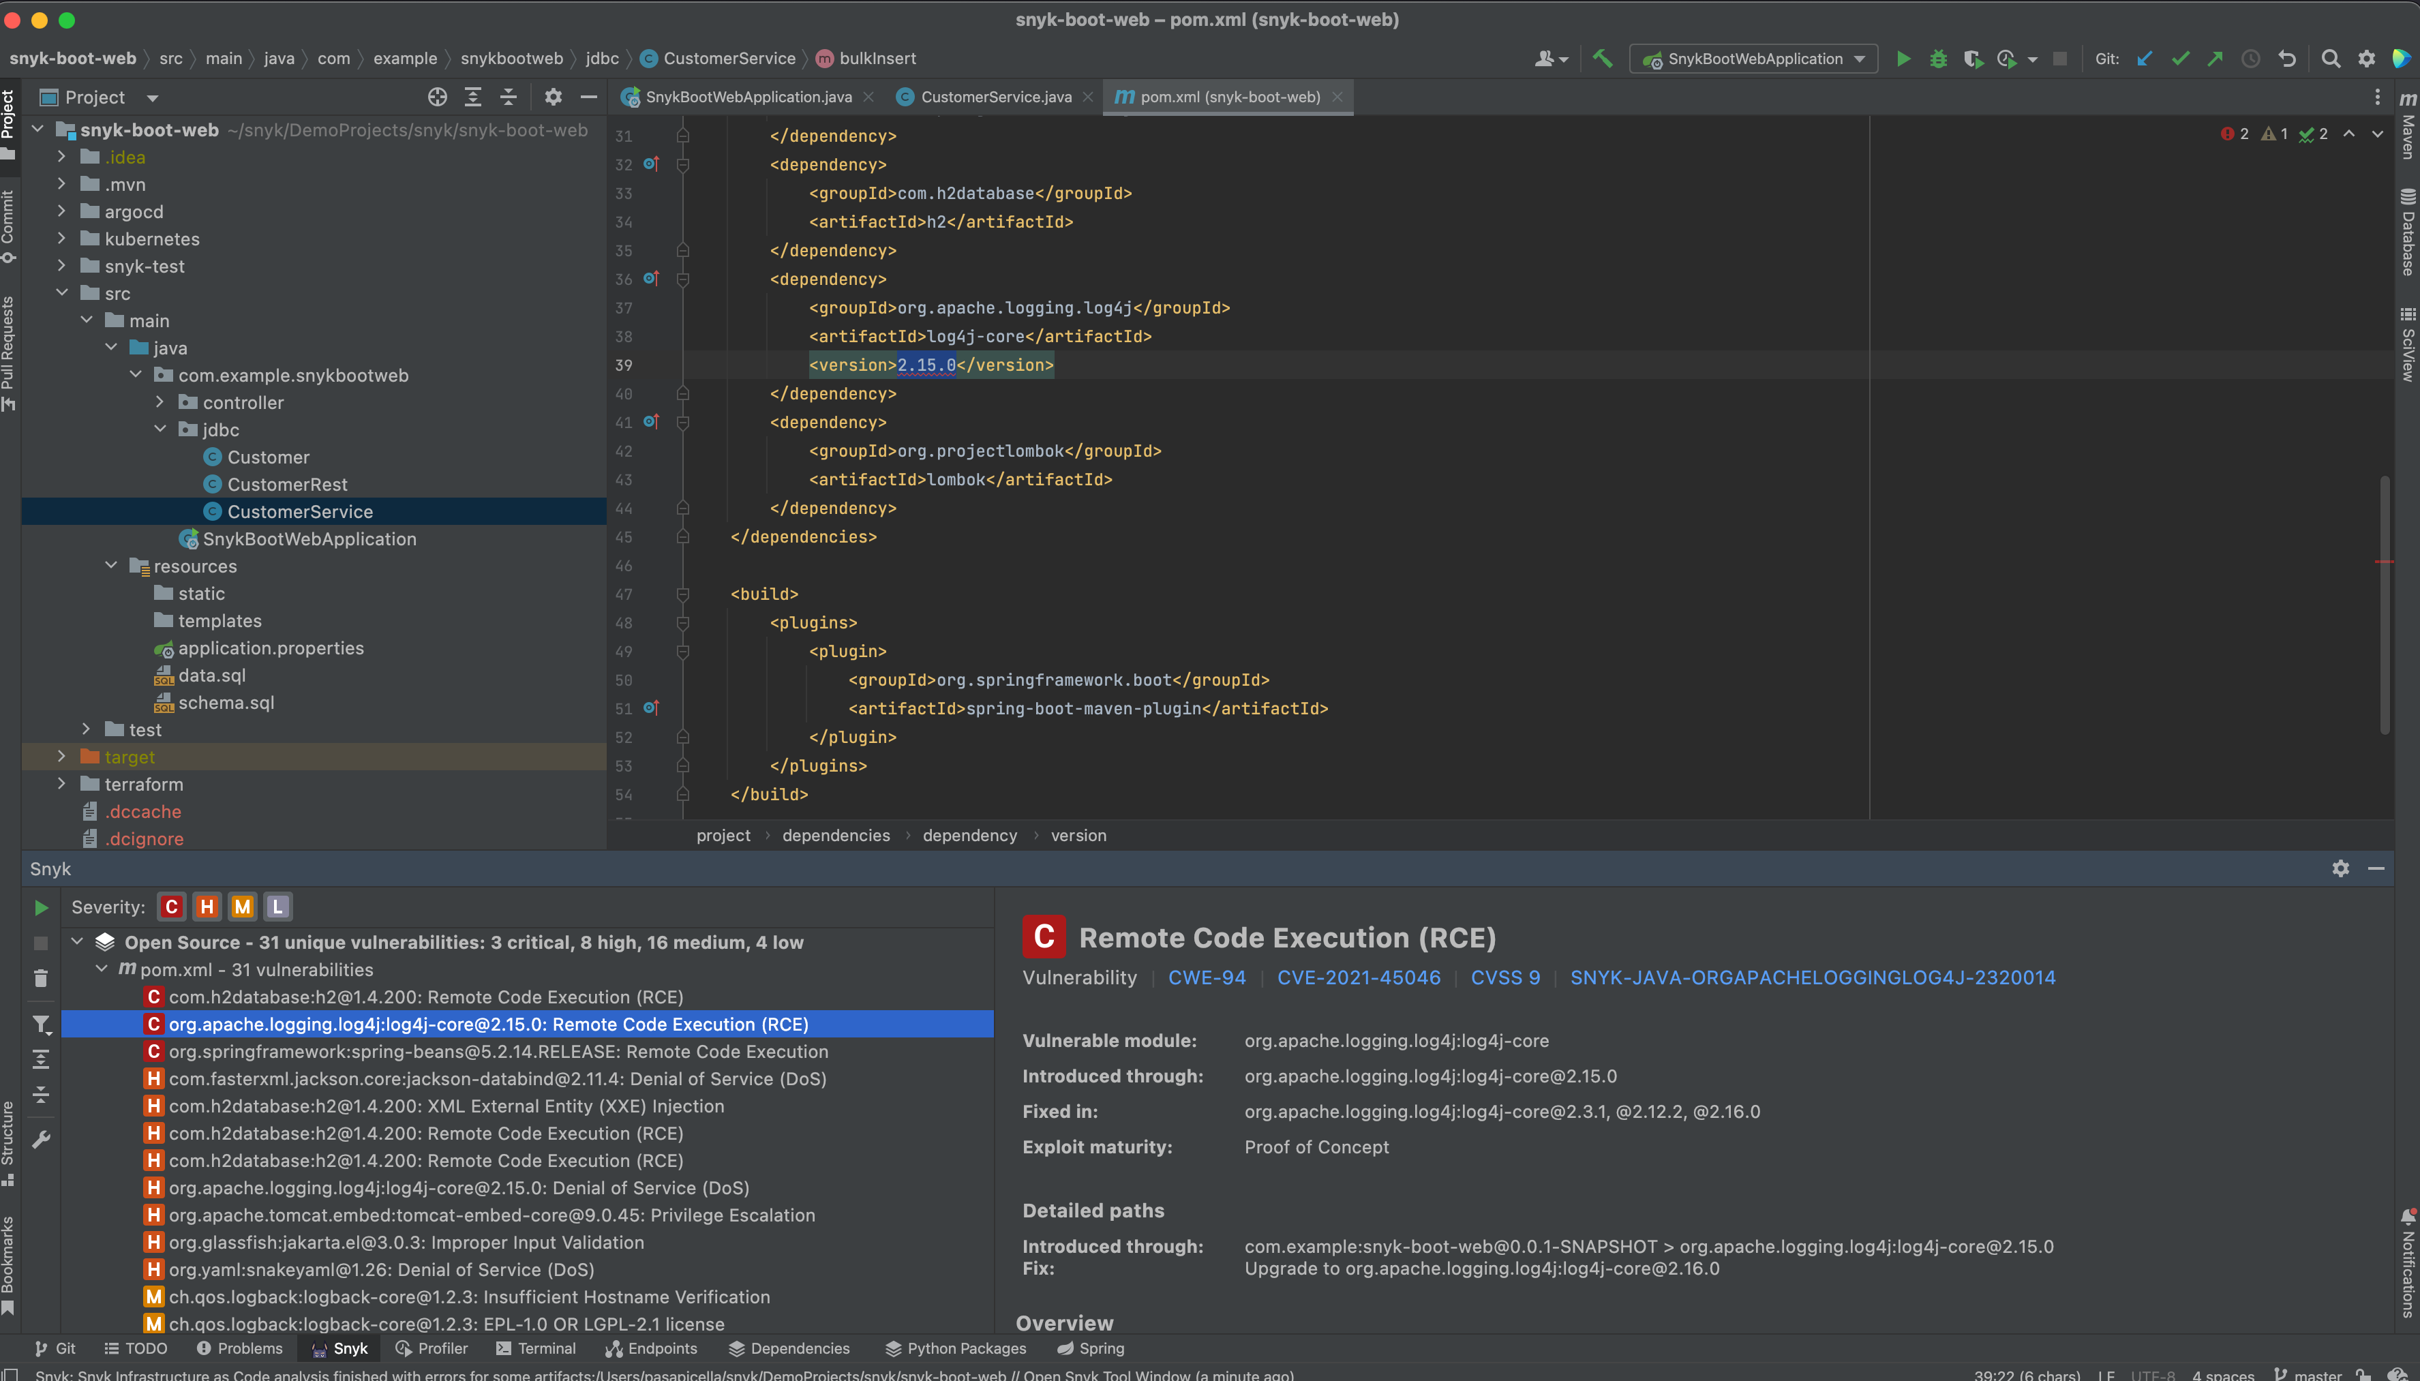
Task: Toggle Low severity filter
Action: [x=278, y=908]
